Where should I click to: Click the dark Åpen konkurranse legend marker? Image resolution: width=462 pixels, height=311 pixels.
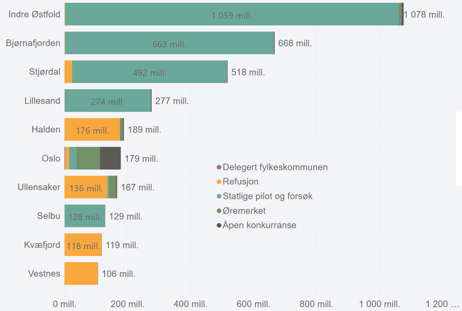coord(219,225)
